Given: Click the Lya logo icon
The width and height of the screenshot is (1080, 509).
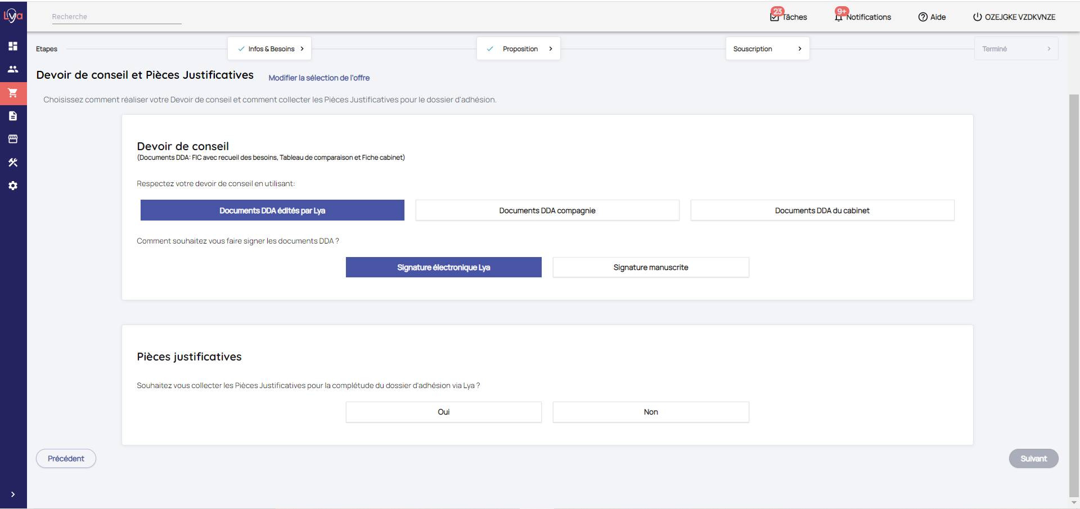Looking at the screenshot, I should (13, 16).
